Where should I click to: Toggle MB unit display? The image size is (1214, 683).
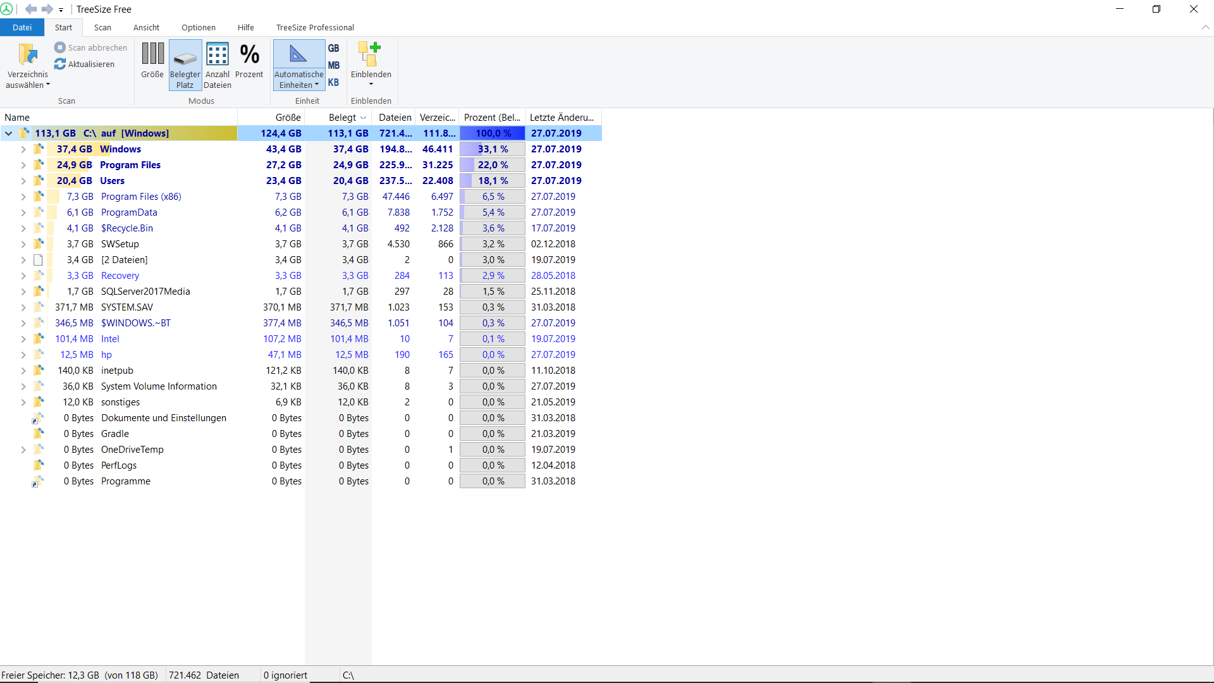(333, 65)
